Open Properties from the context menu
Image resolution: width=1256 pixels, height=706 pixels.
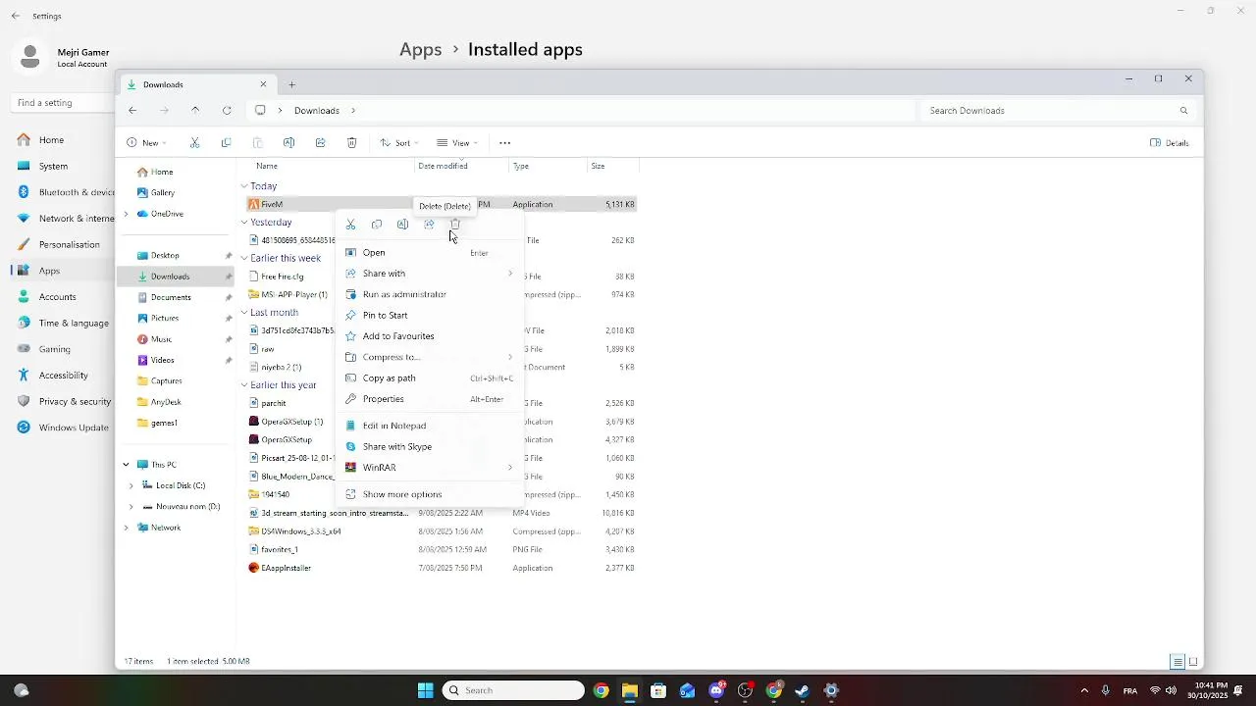(x=431, y=399)
